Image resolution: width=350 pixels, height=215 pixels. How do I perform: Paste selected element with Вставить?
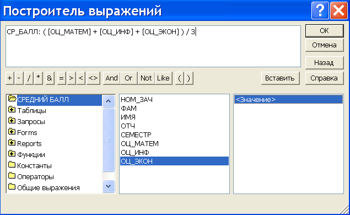click(280, 78)
